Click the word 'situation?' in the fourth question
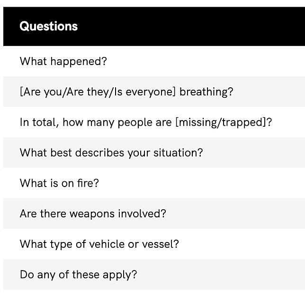The width and height of the screenshot is (305, 299). (x=178, y=153)
